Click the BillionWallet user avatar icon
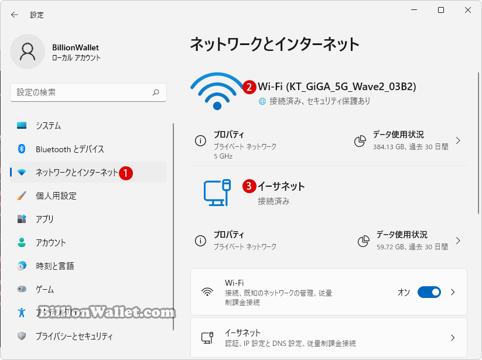 pyautogui.click(x=28, y=52)
